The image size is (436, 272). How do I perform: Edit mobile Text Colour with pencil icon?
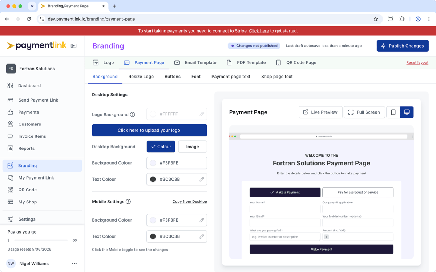pyautogui.click(x=202, y=236)
